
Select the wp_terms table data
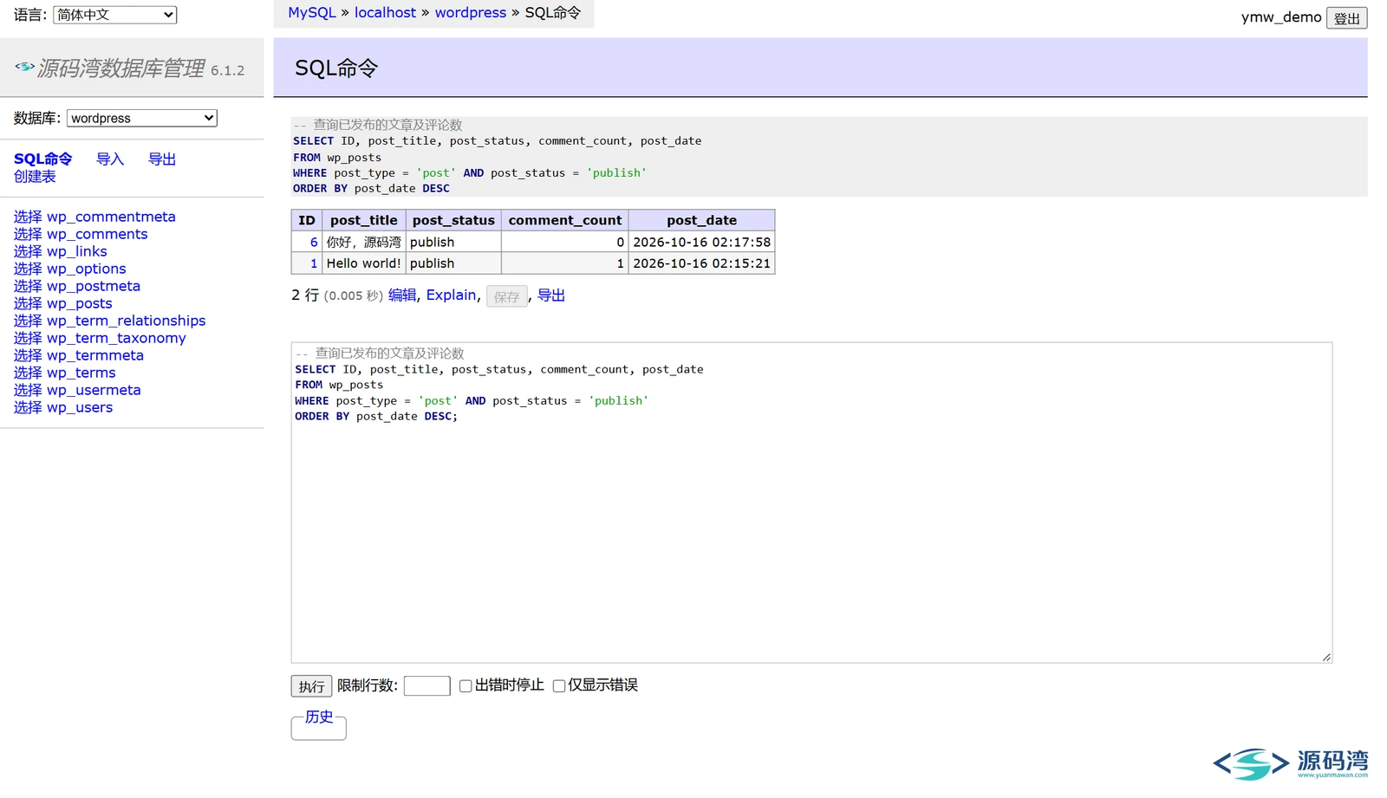(x=28, y=373)
